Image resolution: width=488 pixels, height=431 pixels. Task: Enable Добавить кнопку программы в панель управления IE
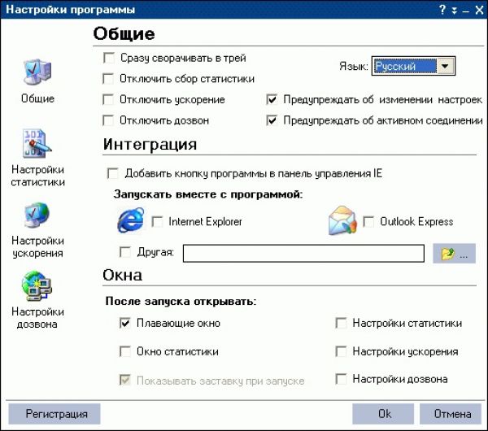[113, 173]
